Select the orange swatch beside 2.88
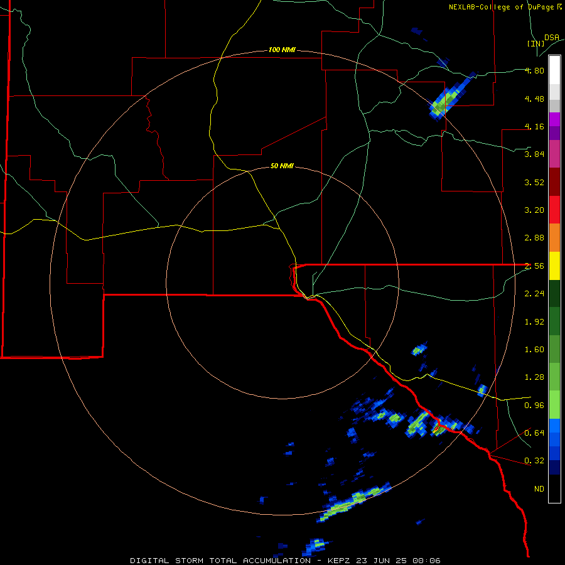This screenshot has width=565, height=565. click(554, 238)
